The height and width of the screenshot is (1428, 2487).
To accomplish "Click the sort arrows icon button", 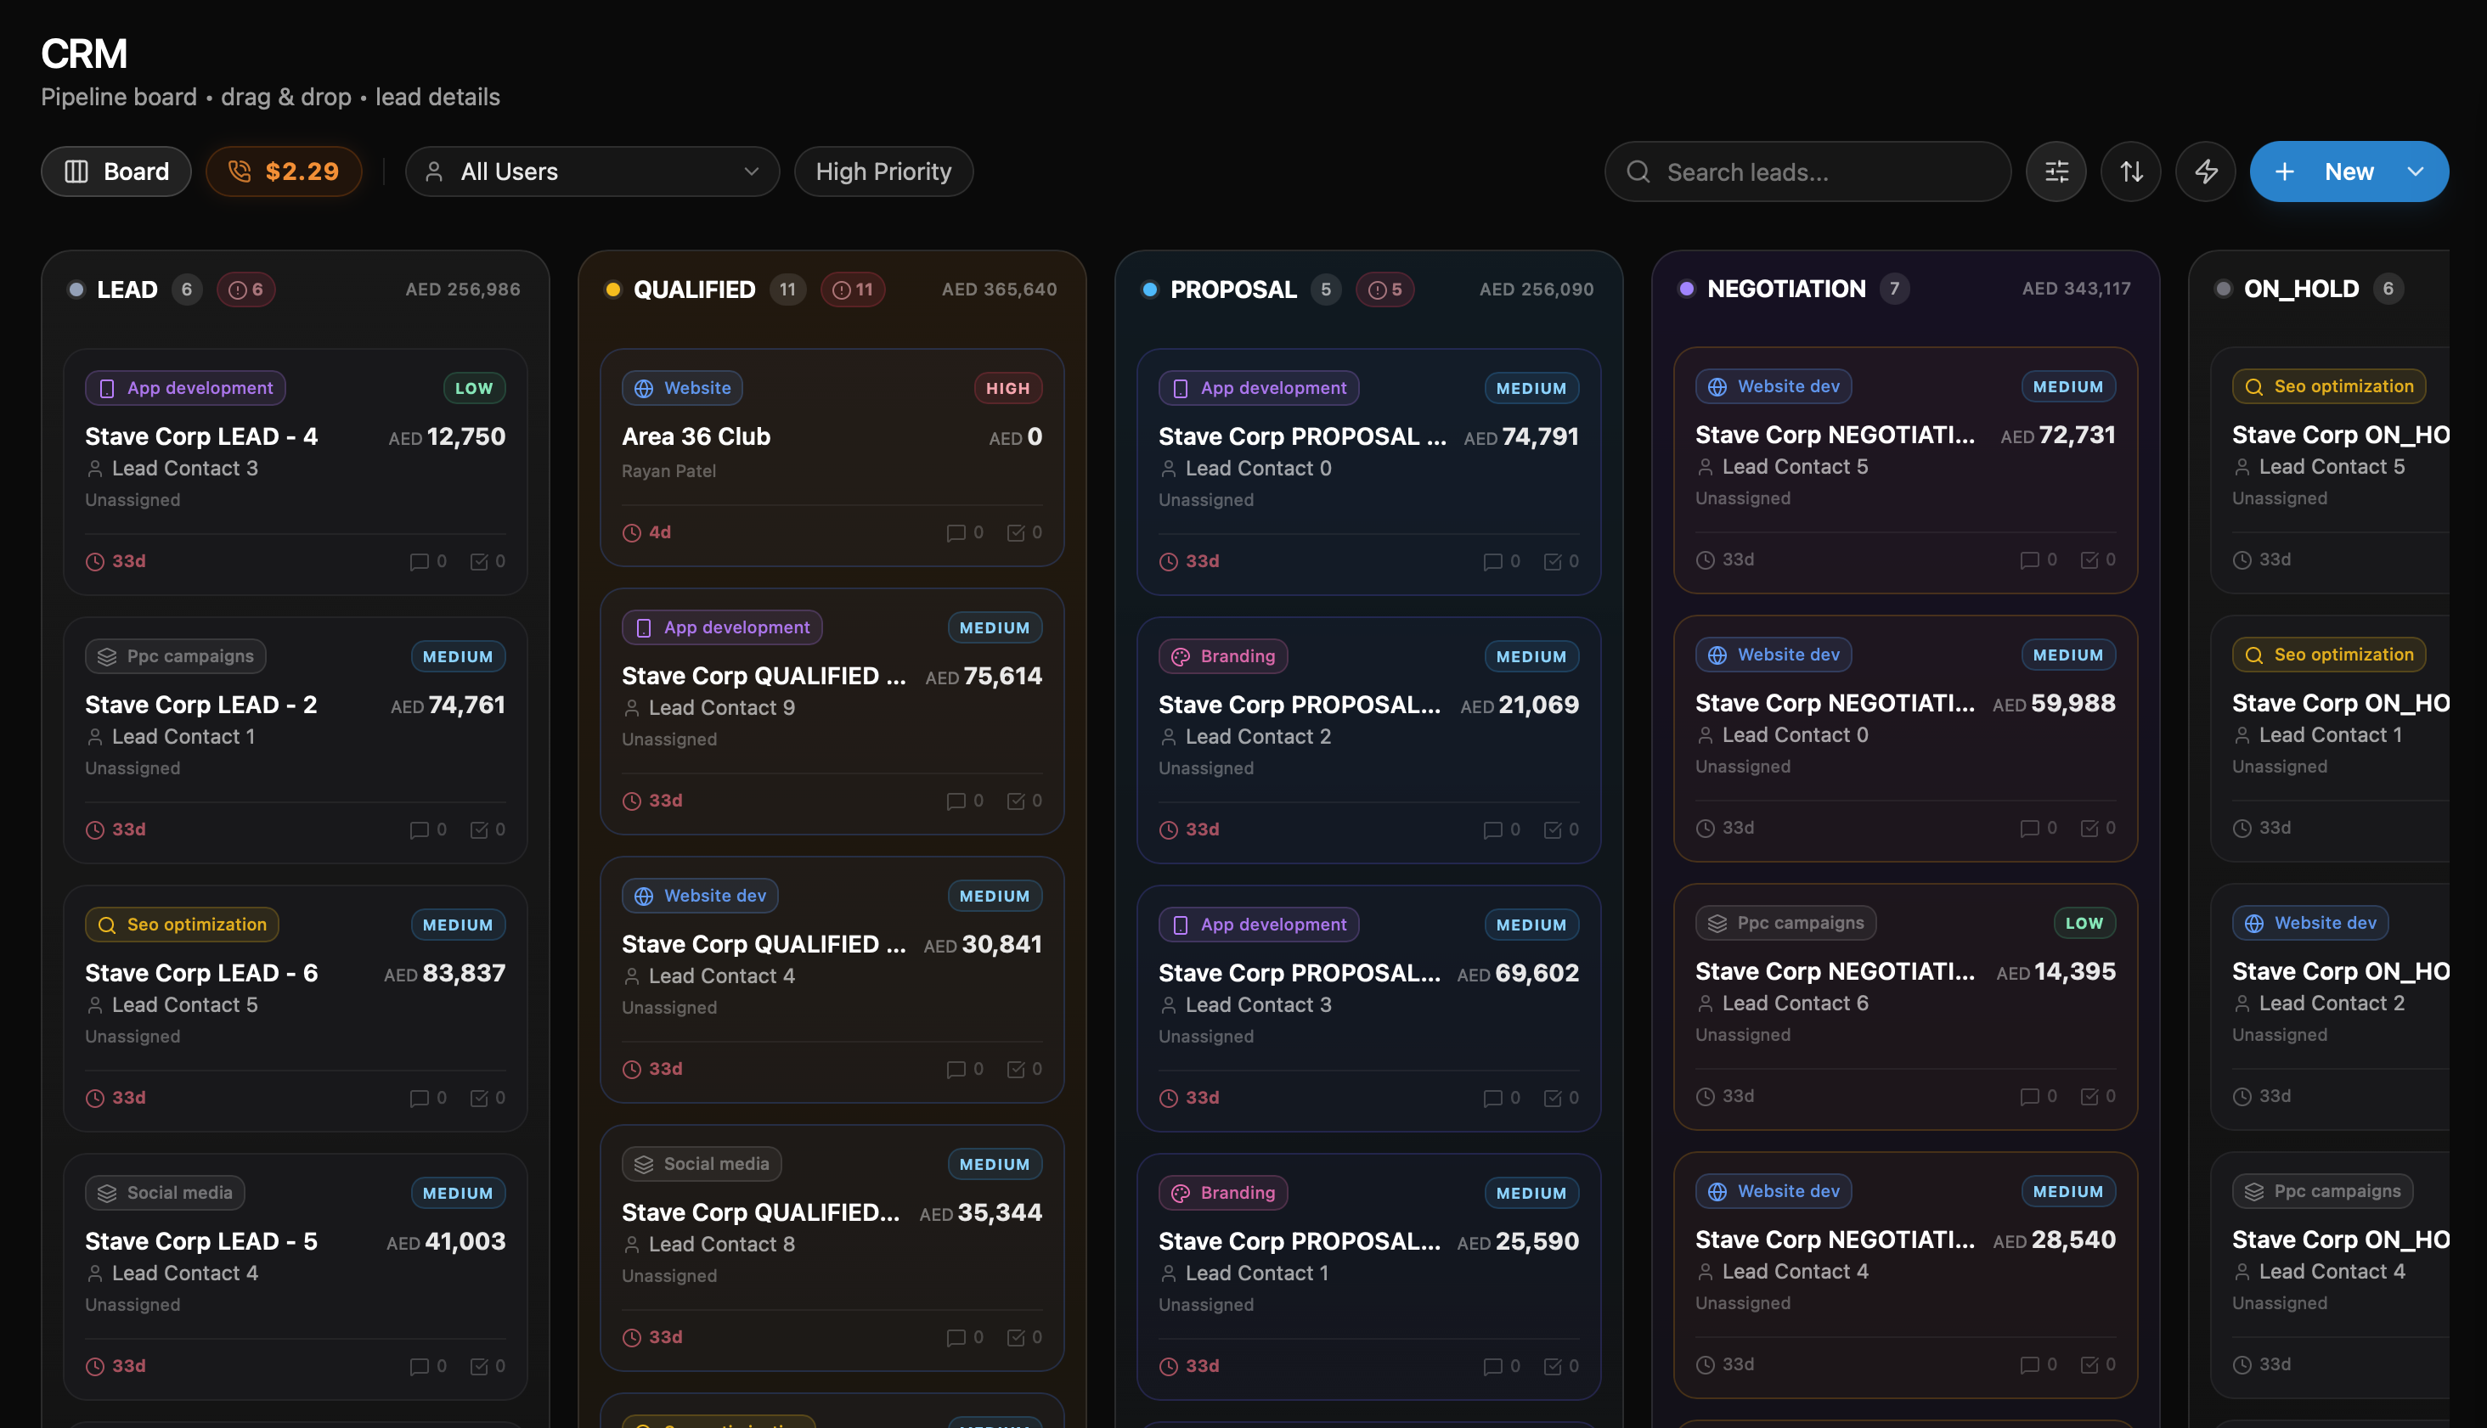I will (x=2131, y=171).
